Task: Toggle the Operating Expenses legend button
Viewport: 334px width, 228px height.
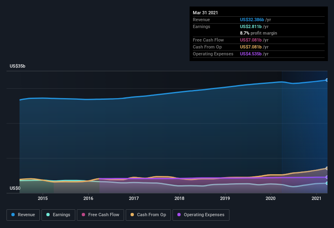Action: pos(201,215)
